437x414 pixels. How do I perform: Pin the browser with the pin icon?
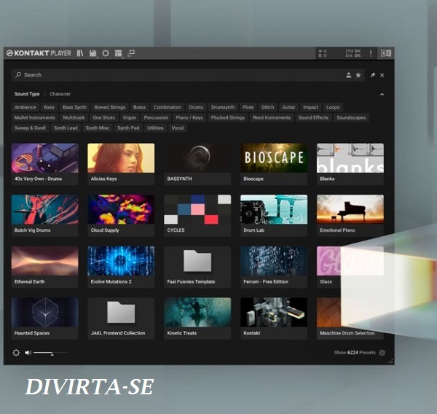(373, 75)
